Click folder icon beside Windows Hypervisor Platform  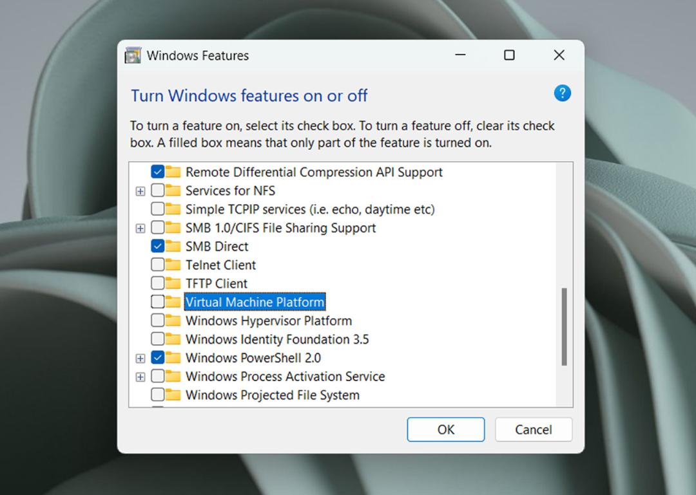point(173,321)
